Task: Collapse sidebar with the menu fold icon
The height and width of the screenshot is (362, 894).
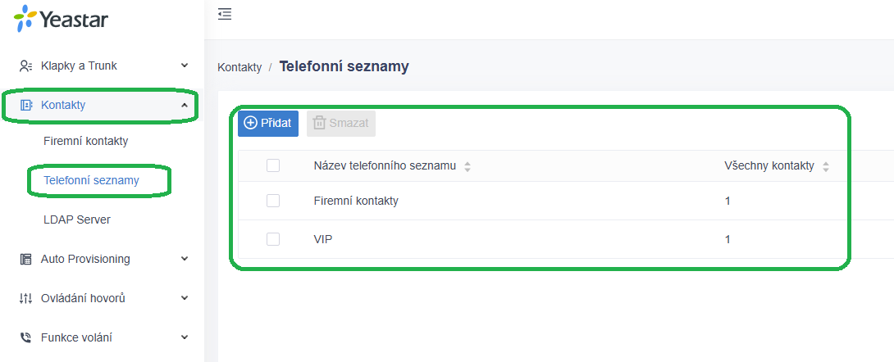Action: pos(225,14)
